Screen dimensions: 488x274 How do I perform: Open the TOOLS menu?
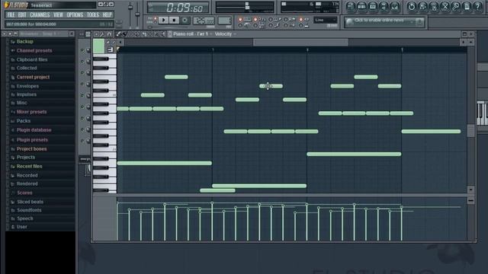tap(93, 15)
